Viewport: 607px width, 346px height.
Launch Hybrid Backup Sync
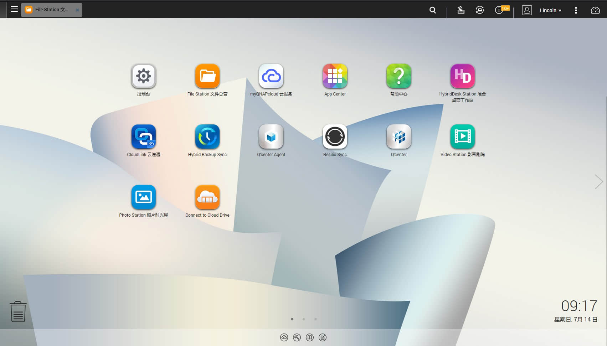coord(207,136)
